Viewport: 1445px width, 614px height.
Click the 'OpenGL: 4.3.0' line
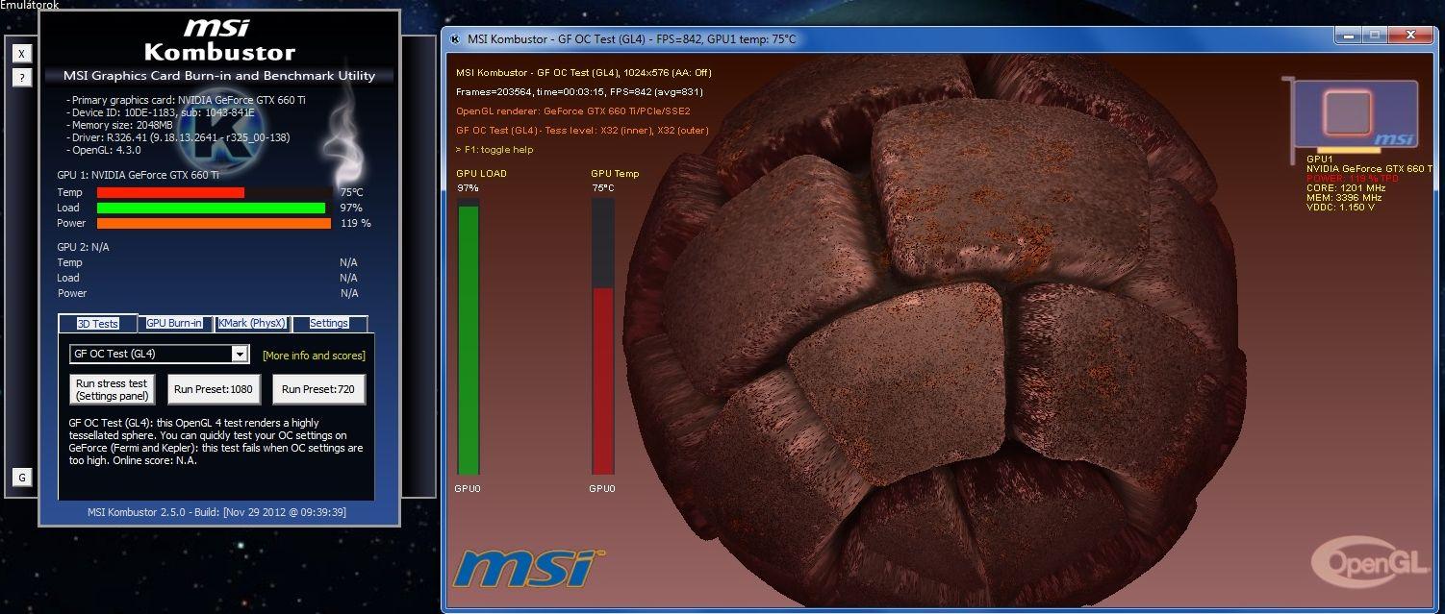[x=104, y=150]
